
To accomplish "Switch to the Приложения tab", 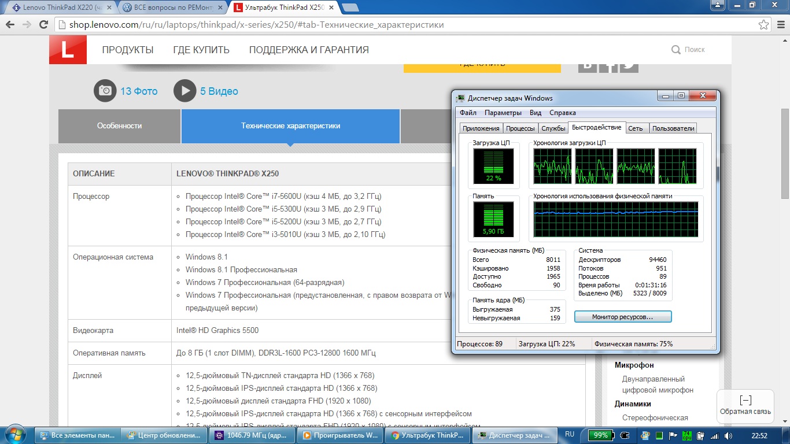I will 481,128.
